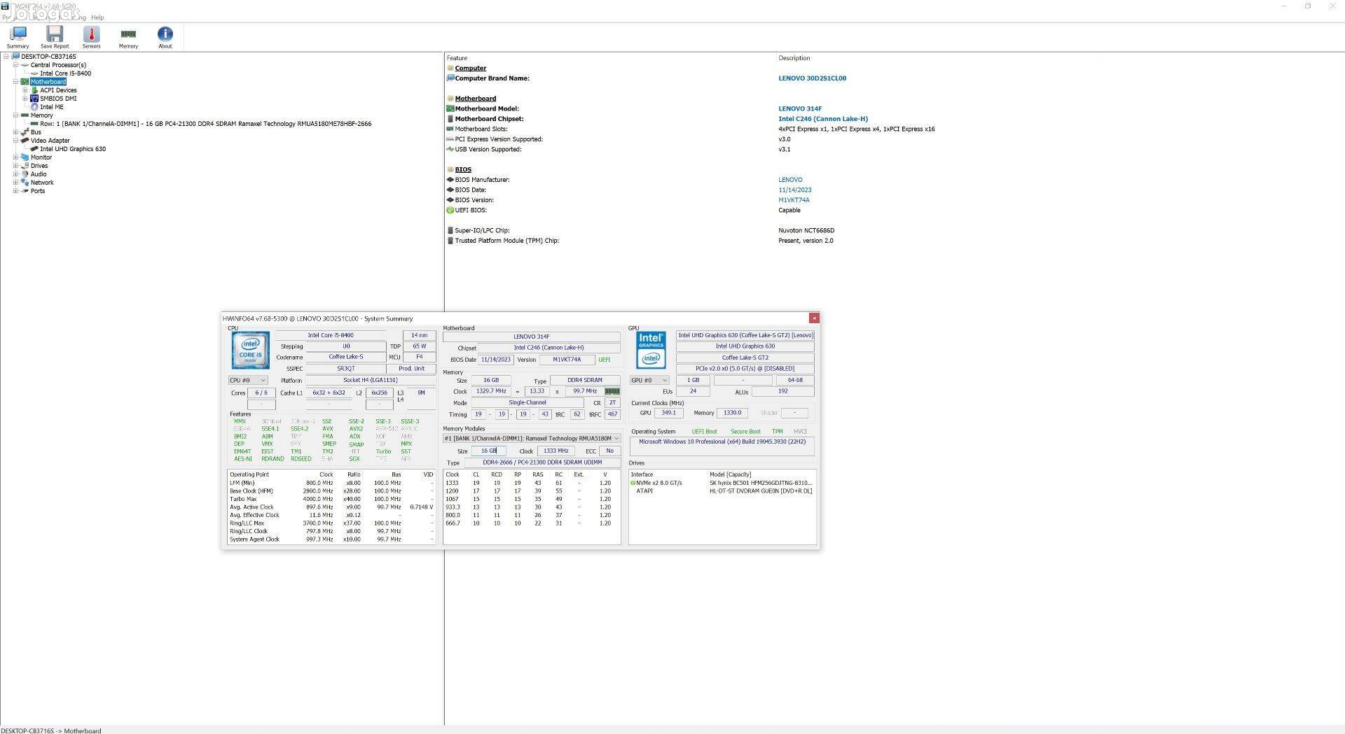Click the Drives tree icon
This screenshot has height=734, width=1345.
[x=25, y=166]
